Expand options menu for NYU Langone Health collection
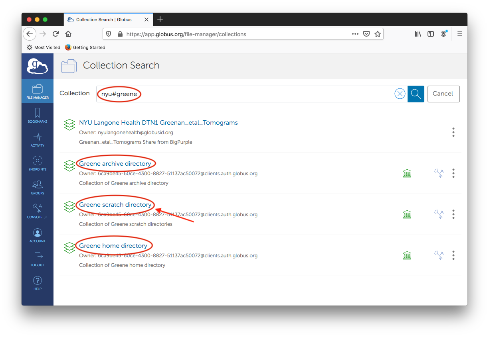 [453, 132]
